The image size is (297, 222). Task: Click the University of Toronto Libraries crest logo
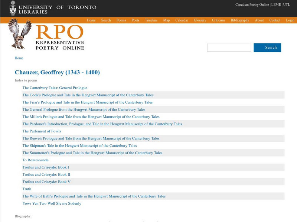[13, 8]
